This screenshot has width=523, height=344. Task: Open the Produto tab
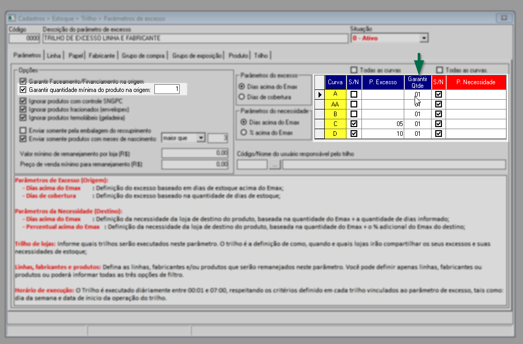point(238,55)
